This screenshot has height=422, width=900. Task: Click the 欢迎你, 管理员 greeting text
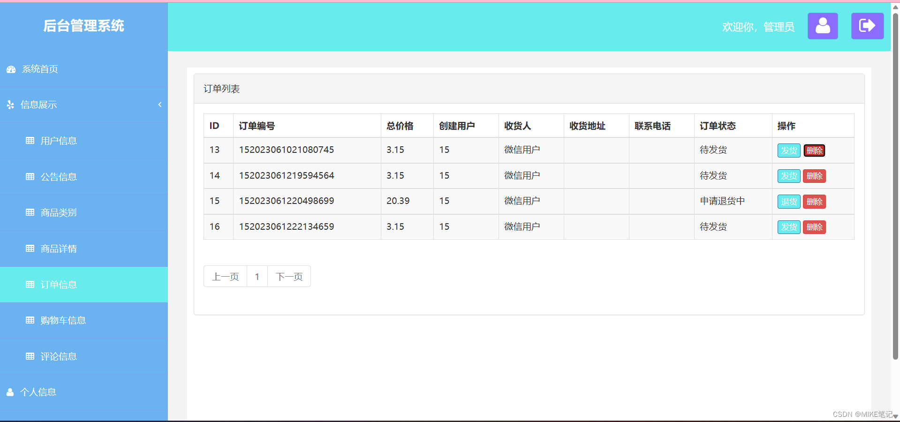point(758,27)
